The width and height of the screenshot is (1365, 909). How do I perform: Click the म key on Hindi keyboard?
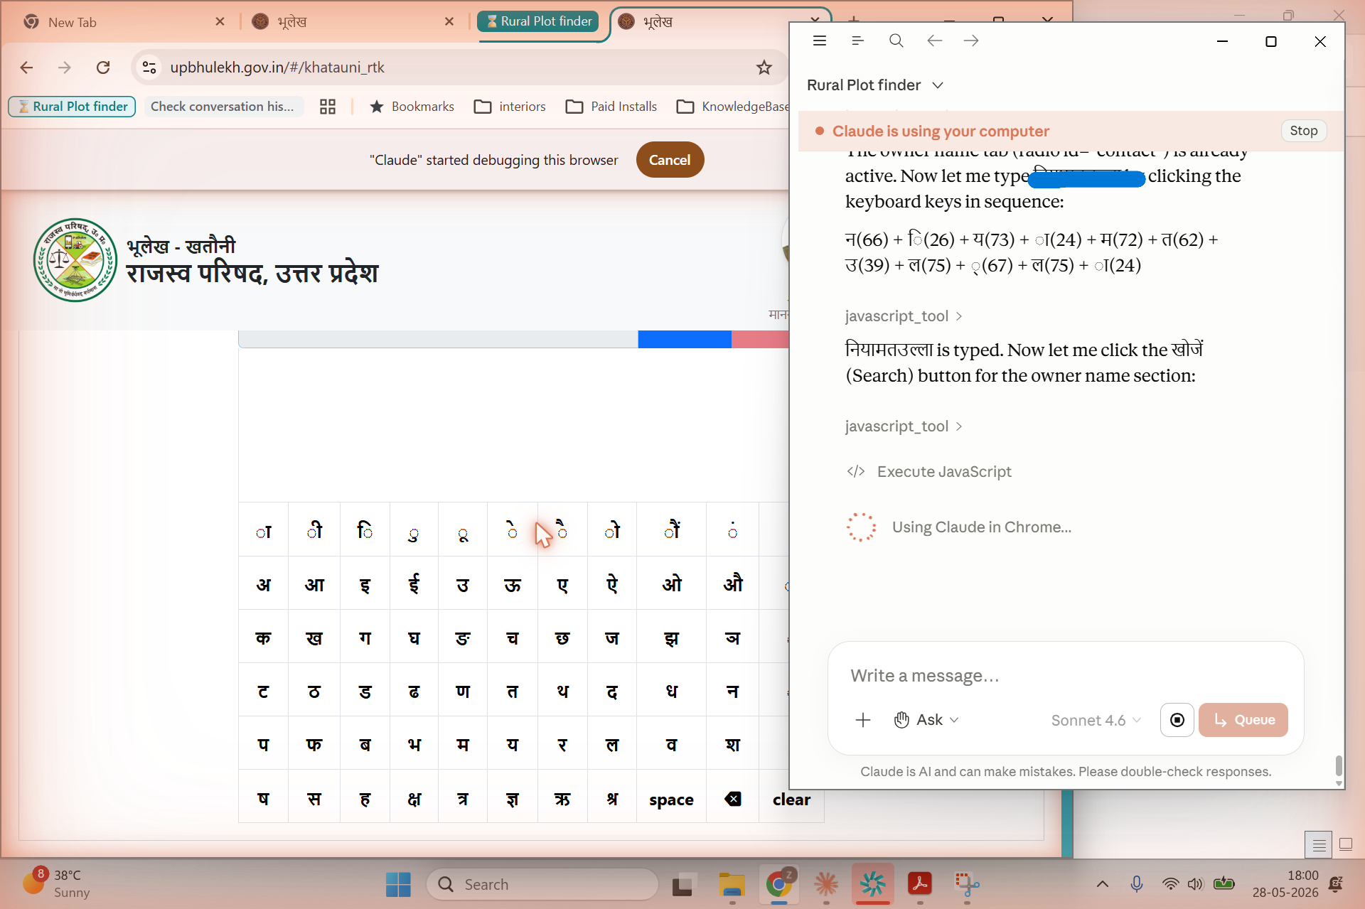463,745
